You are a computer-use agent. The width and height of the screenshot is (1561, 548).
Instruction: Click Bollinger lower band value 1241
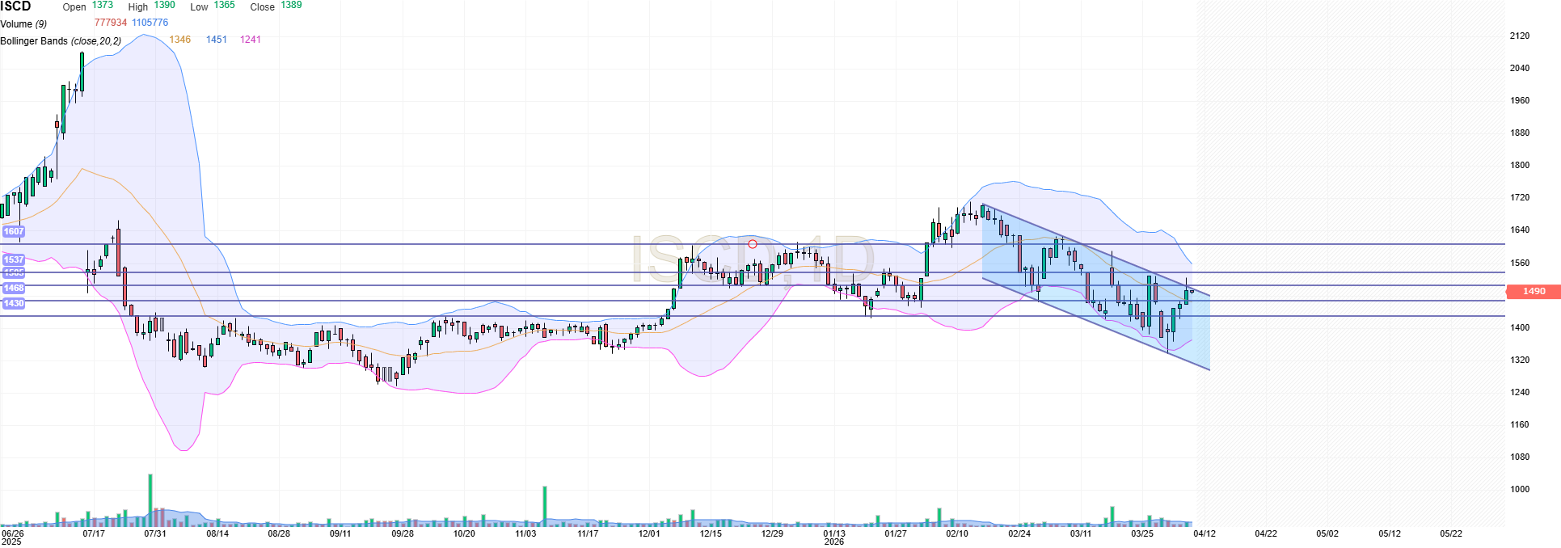click(251, 40)
